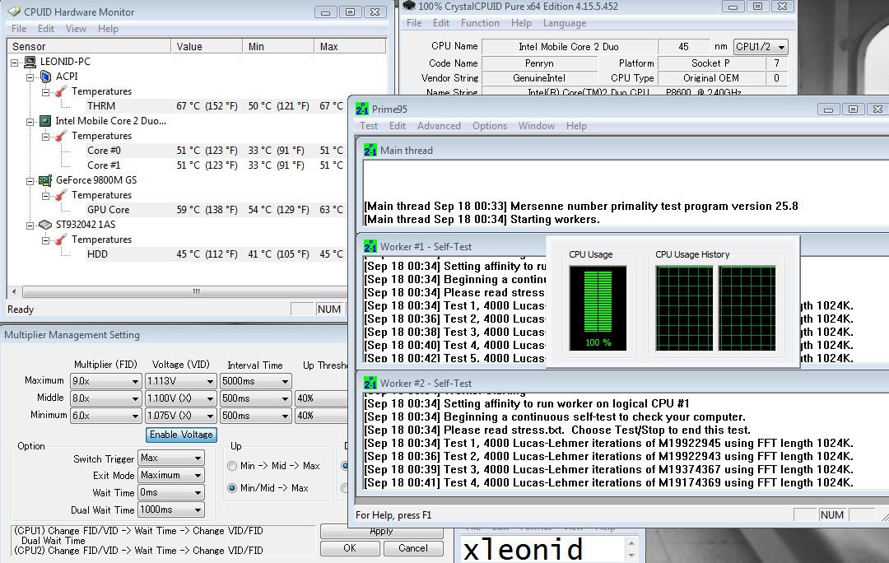Click the Worker #2 Self-Test window icon
This screenshot has height=563, width=889.
click(370, 384)
